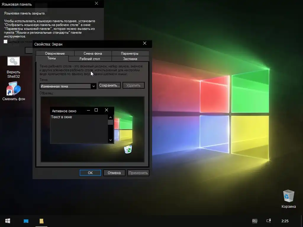Click the Удалить button

(x=133, y=85)
